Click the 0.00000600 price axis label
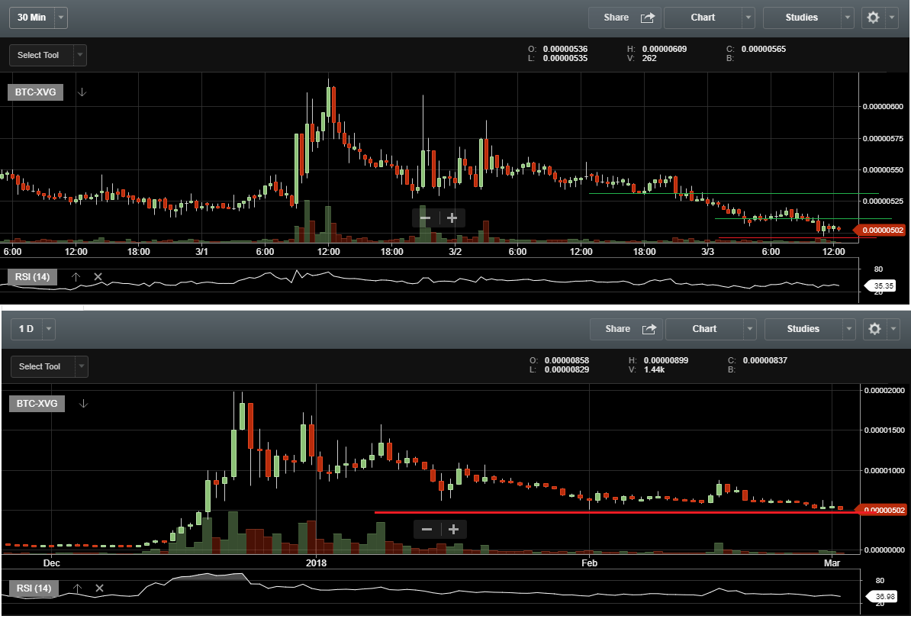 [883, 106]
